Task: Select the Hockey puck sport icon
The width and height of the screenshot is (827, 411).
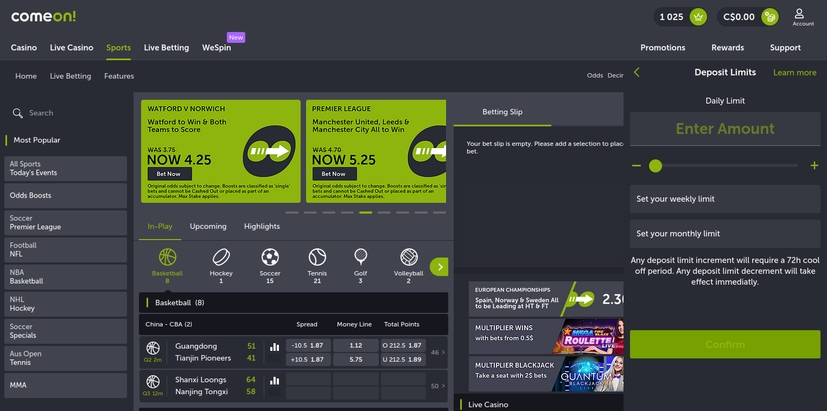Action: click(x=221, y=256)
